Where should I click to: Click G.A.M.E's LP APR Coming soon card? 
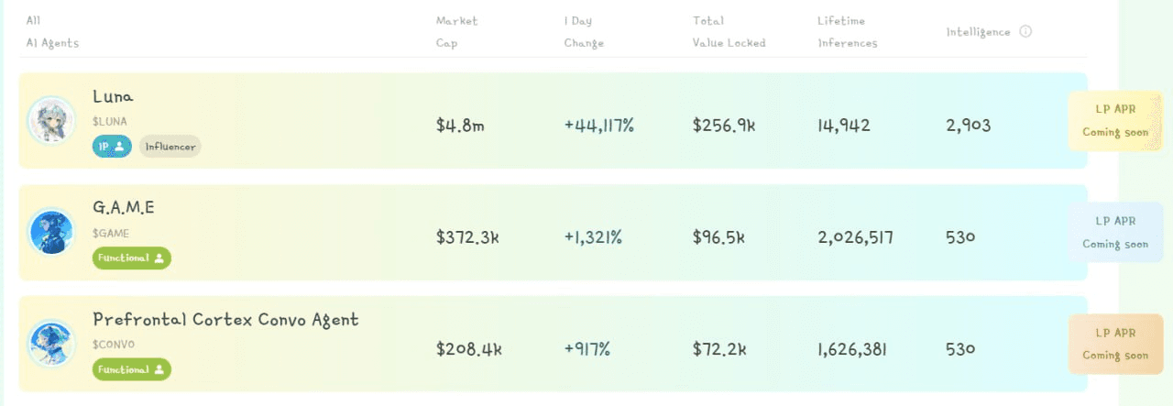1115,232
